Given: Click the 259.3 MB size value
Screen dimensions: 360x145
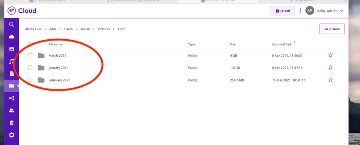Looking at the screenshot, I should click(237, 80).
